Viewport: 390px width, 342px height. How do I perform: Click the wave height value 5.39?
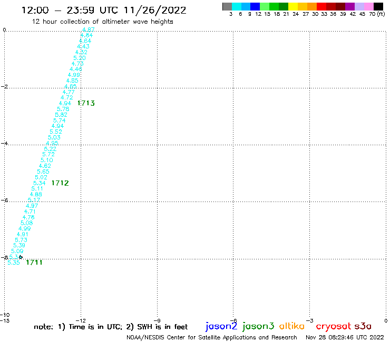pos(19,245)
